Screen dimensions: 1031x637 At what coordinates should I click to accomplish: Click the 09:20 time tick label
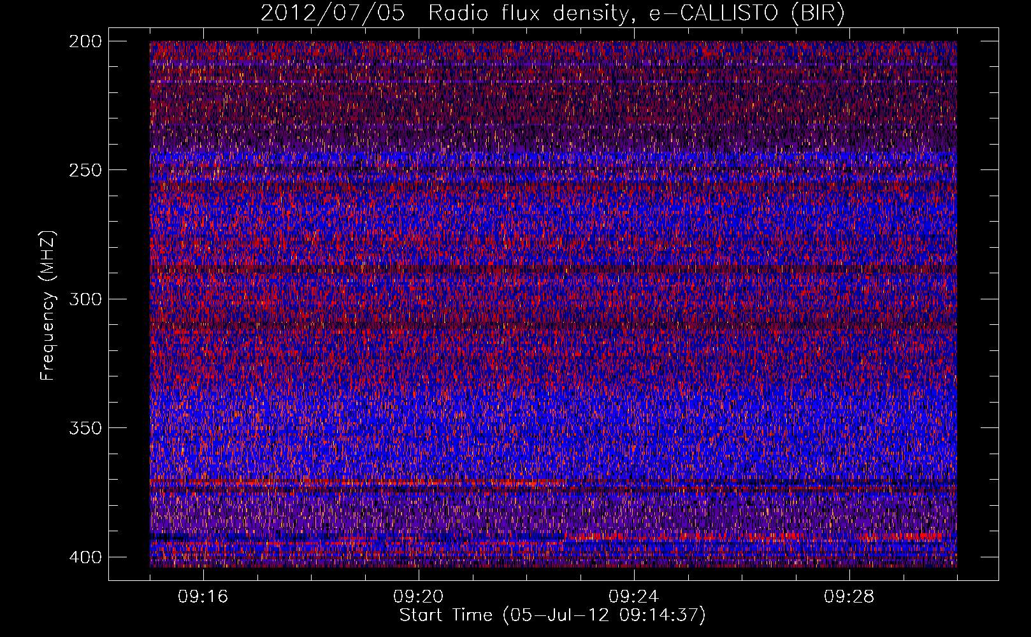coord(419,597)
